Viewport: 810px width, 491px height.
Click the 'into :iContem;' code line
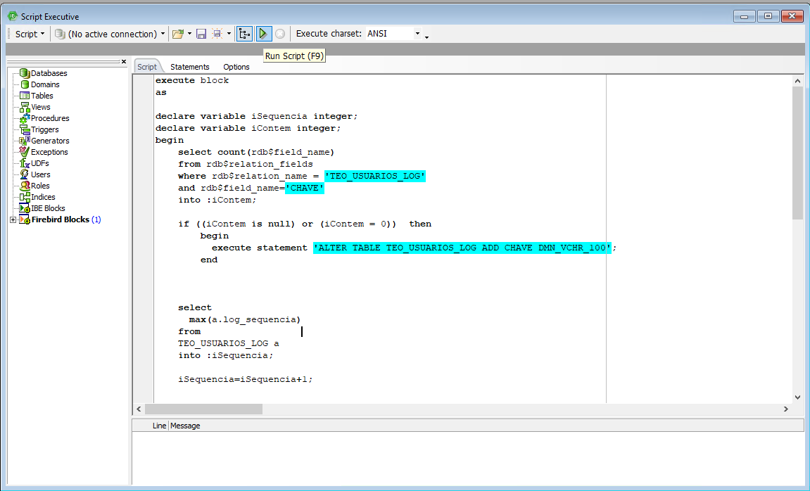tap(217, 200)
